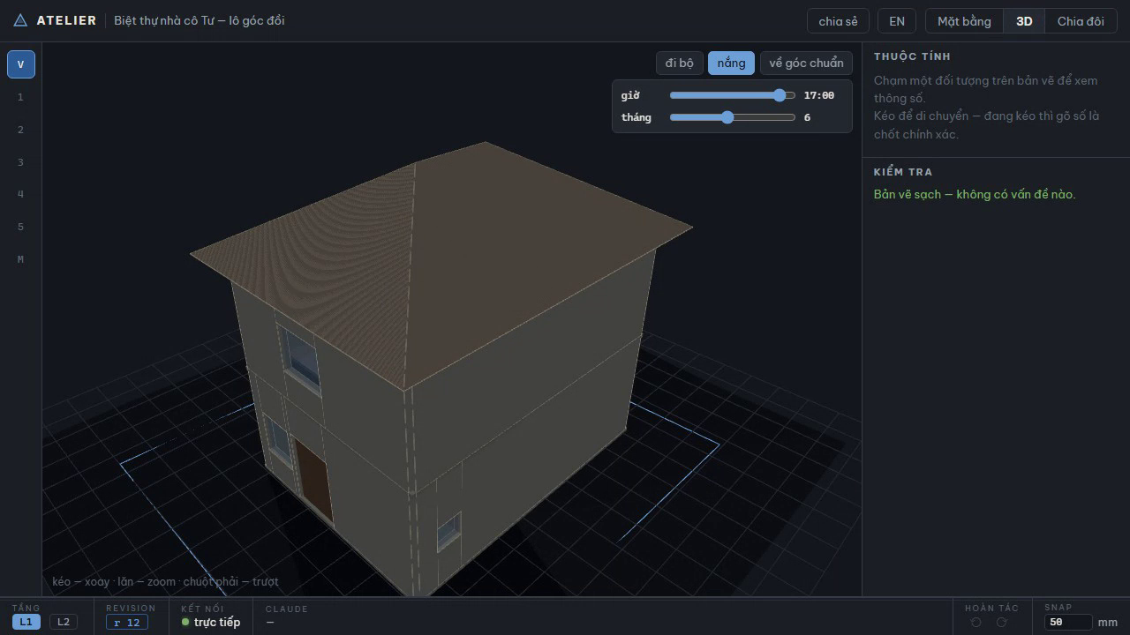Viewport: 1130px width, 635px height.
Task: Click the project title Biệt thự nhà cô Tư
Action: pos(200,20)
